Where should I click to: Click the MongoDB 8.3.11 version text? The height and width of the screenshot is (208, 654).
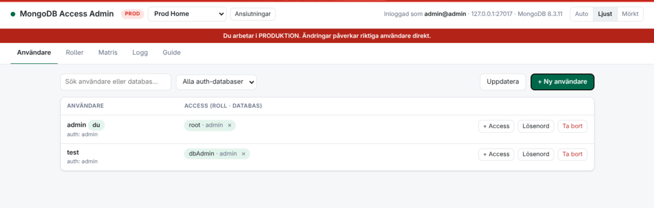(540, 14)
